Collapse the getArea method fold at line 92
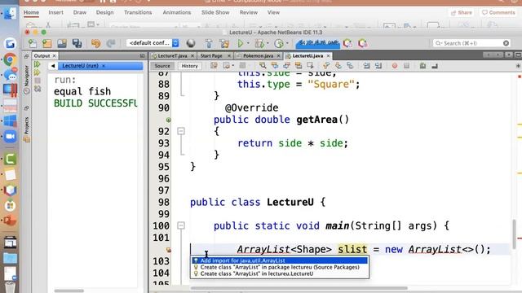Screen dimensions: 522x293 [x=181, y=131]
